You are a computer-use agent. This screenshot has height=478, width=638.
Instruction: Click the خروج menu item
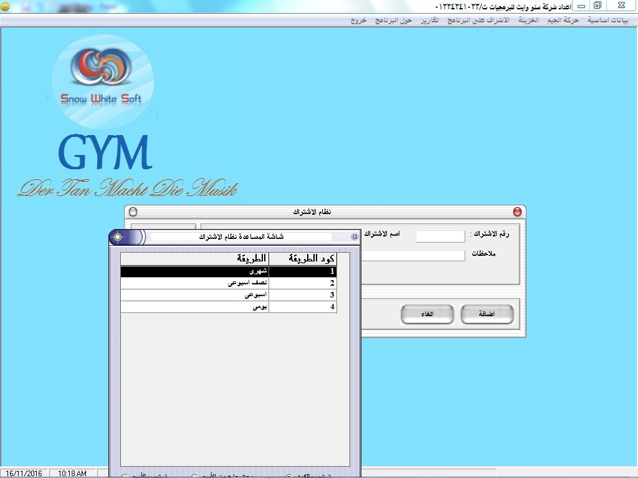click(x=358, y=20)
